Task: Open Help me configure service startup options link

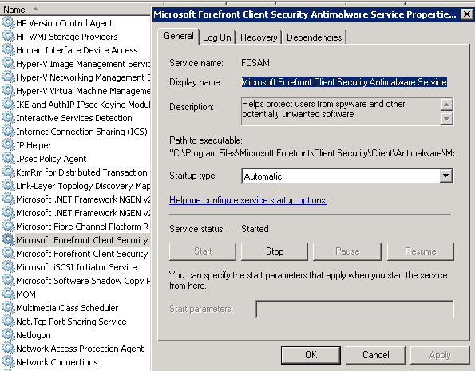Action: tap(248, 200)
